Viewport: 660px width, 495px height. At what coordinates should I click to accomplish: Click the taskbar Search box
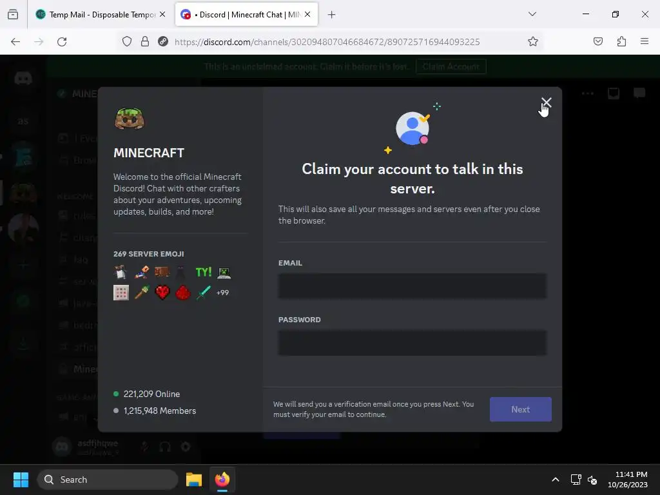pyautogui.click(x=108, y=480)
